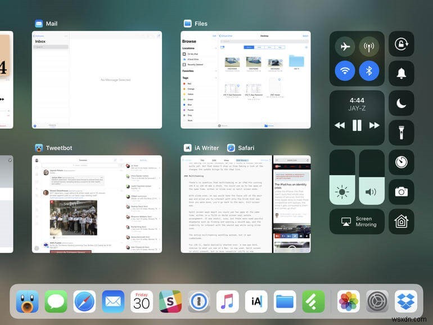Collapse Locations section in Files sidebar
433x325 pixels.
216,48
